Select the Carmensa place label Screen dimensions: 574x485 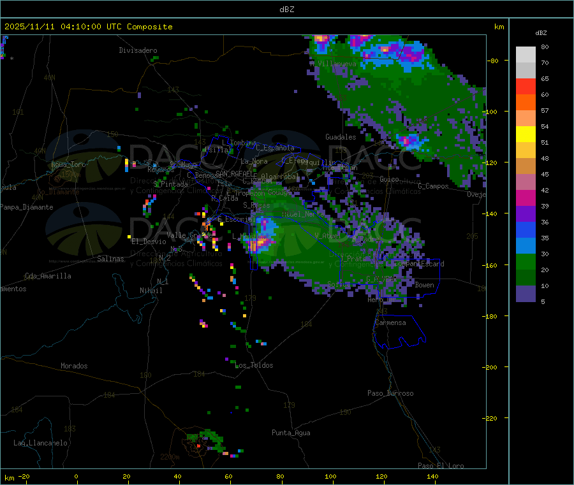coord(390,323)
